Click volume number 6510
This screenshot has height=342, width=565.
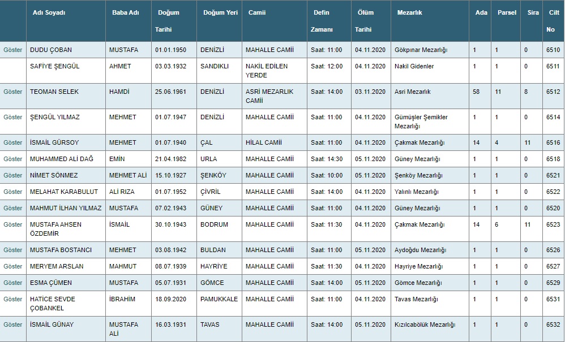point(553,50)
